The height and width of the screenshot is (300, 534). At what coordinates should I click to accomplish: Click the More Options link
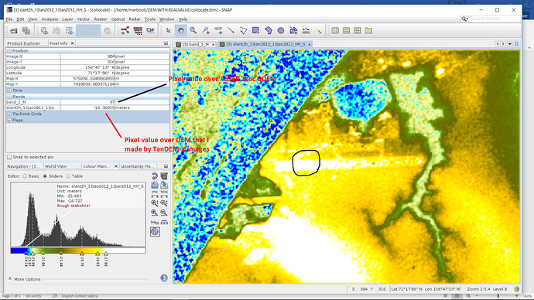tap(27, 279)
